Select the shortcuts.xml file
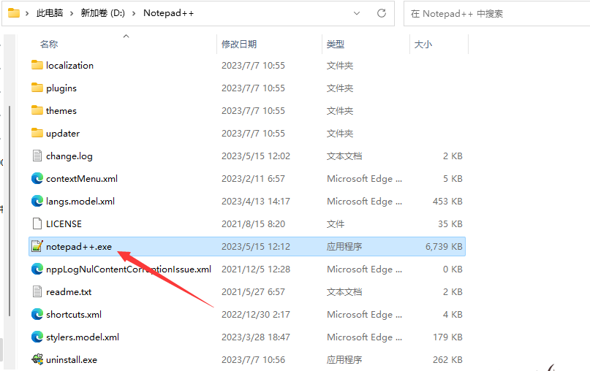Image resolution: width=590 pixels, height=371 pixels. click(74, 314)
